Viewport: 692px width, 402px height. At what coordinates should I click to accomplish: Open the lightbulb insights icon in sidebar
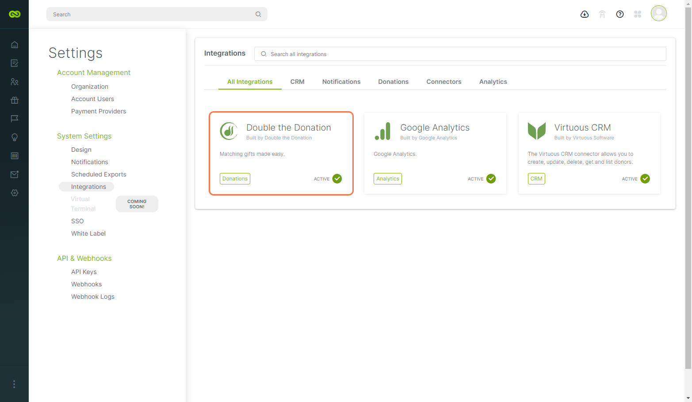click(x=15, y=137)
